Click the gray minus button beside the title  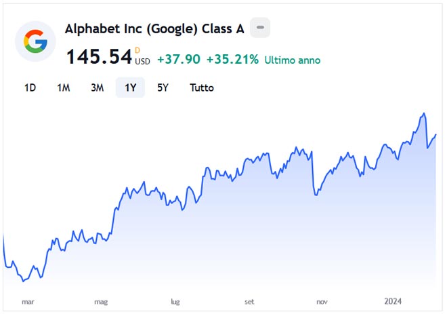[261, 28]
